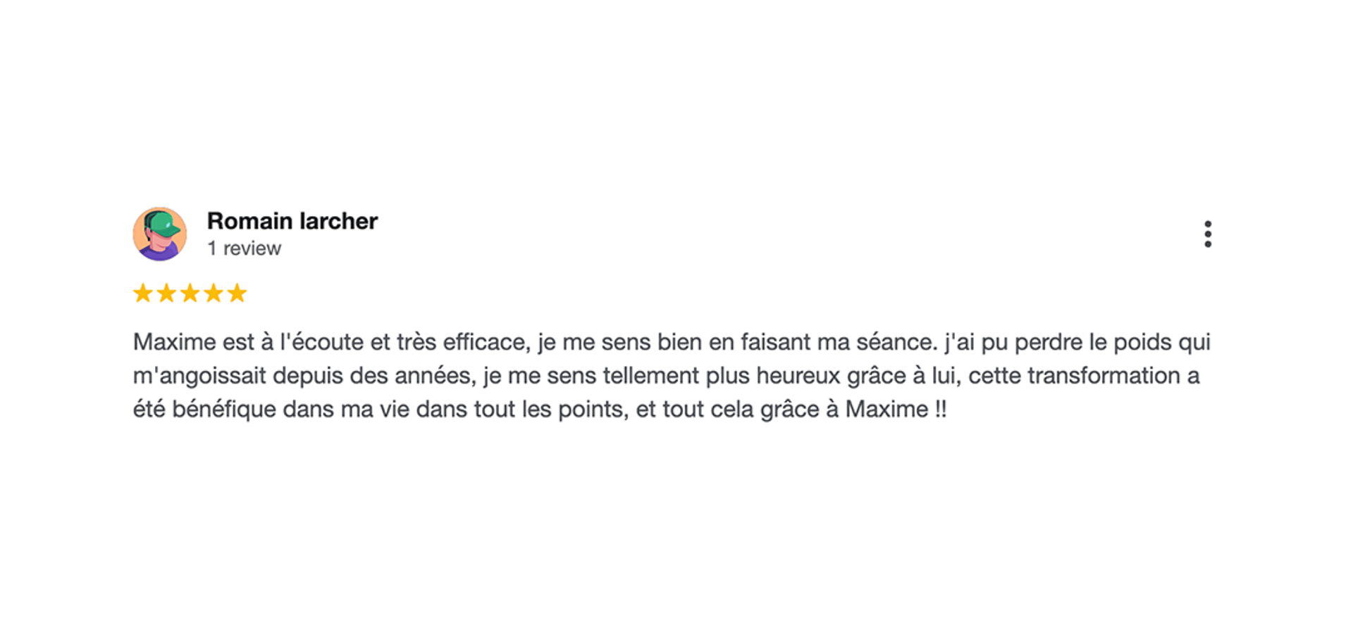
Task: Click the third yellow rating star
Action: pyautogui.click(x=190, y=293)
